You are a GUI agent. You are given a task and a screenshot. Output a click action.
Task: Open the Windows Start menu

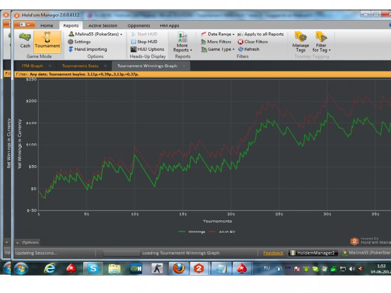(x=21, y=268)
